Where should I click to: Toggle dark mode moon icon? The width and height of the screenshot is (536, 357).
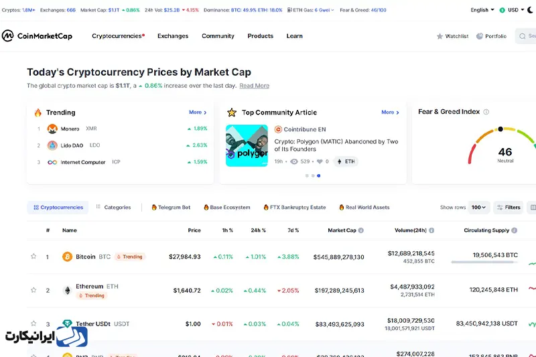point(531,10)
